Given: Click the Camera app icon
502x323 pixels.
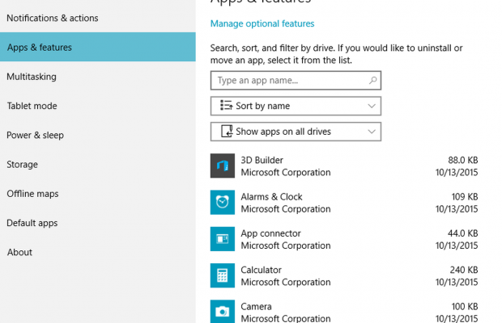Looking at the screenshot, I should (223, 312).
